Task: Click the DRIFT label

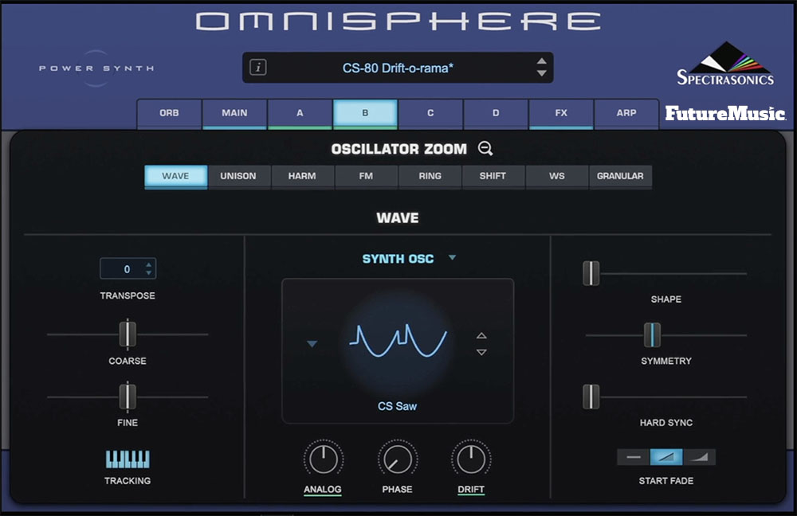Action: [471, 490]
